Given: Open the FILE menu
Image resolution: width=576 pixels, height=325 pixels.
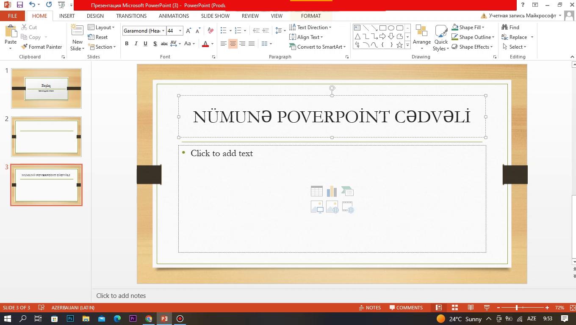Looking at the screenshot, I should tap(12, 16).
